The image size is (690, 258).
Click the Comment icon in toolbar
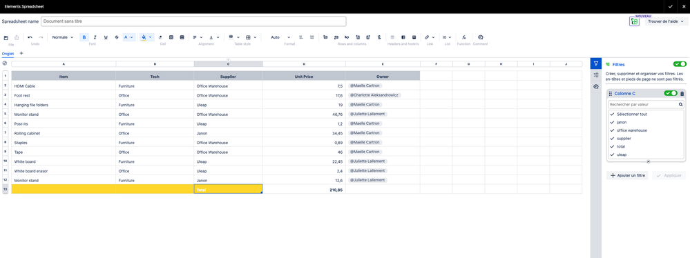pos(481,37)
